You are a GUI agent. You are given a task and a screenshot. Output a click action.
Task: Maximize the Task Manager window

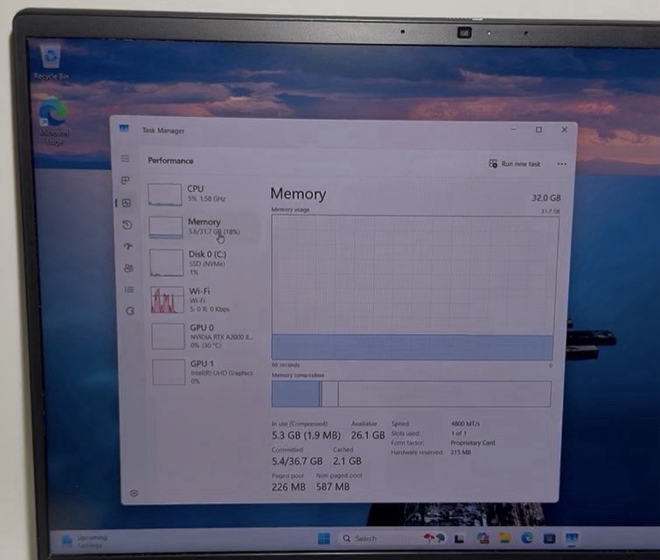538,129
